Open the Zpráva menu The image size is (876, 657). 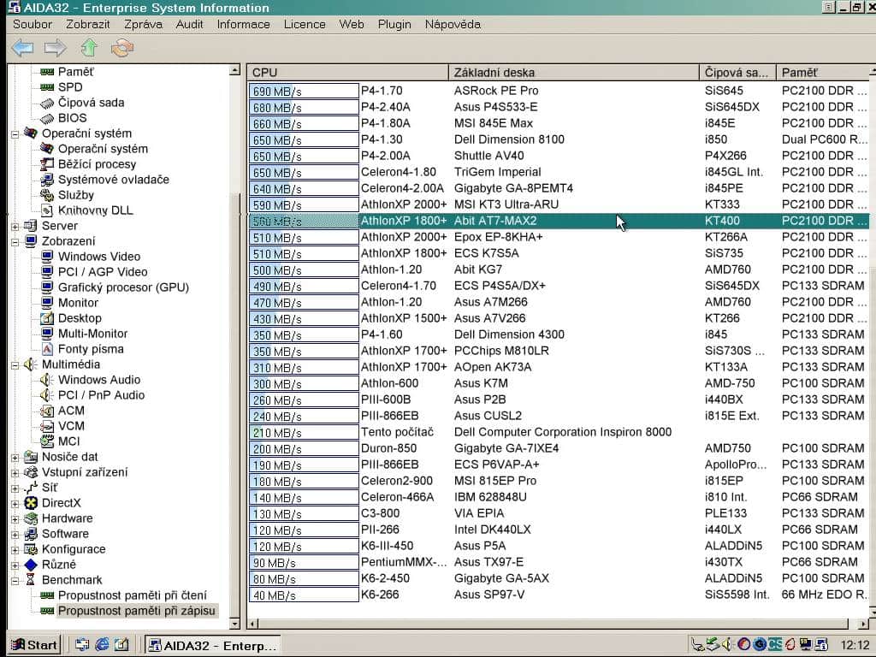(143, 24)
